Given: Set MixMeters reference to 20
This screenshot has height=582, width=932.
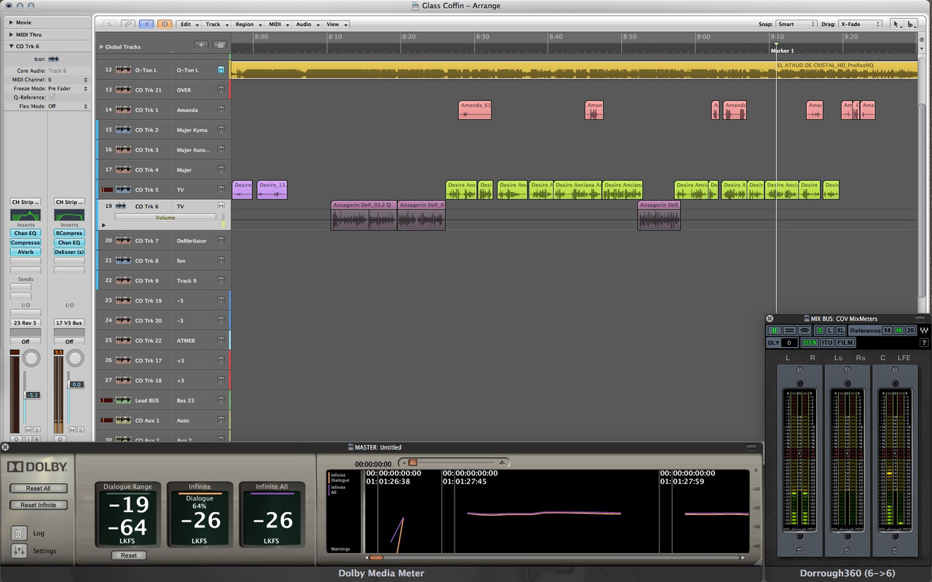Looking at the screenshot, I should [910, 330].
